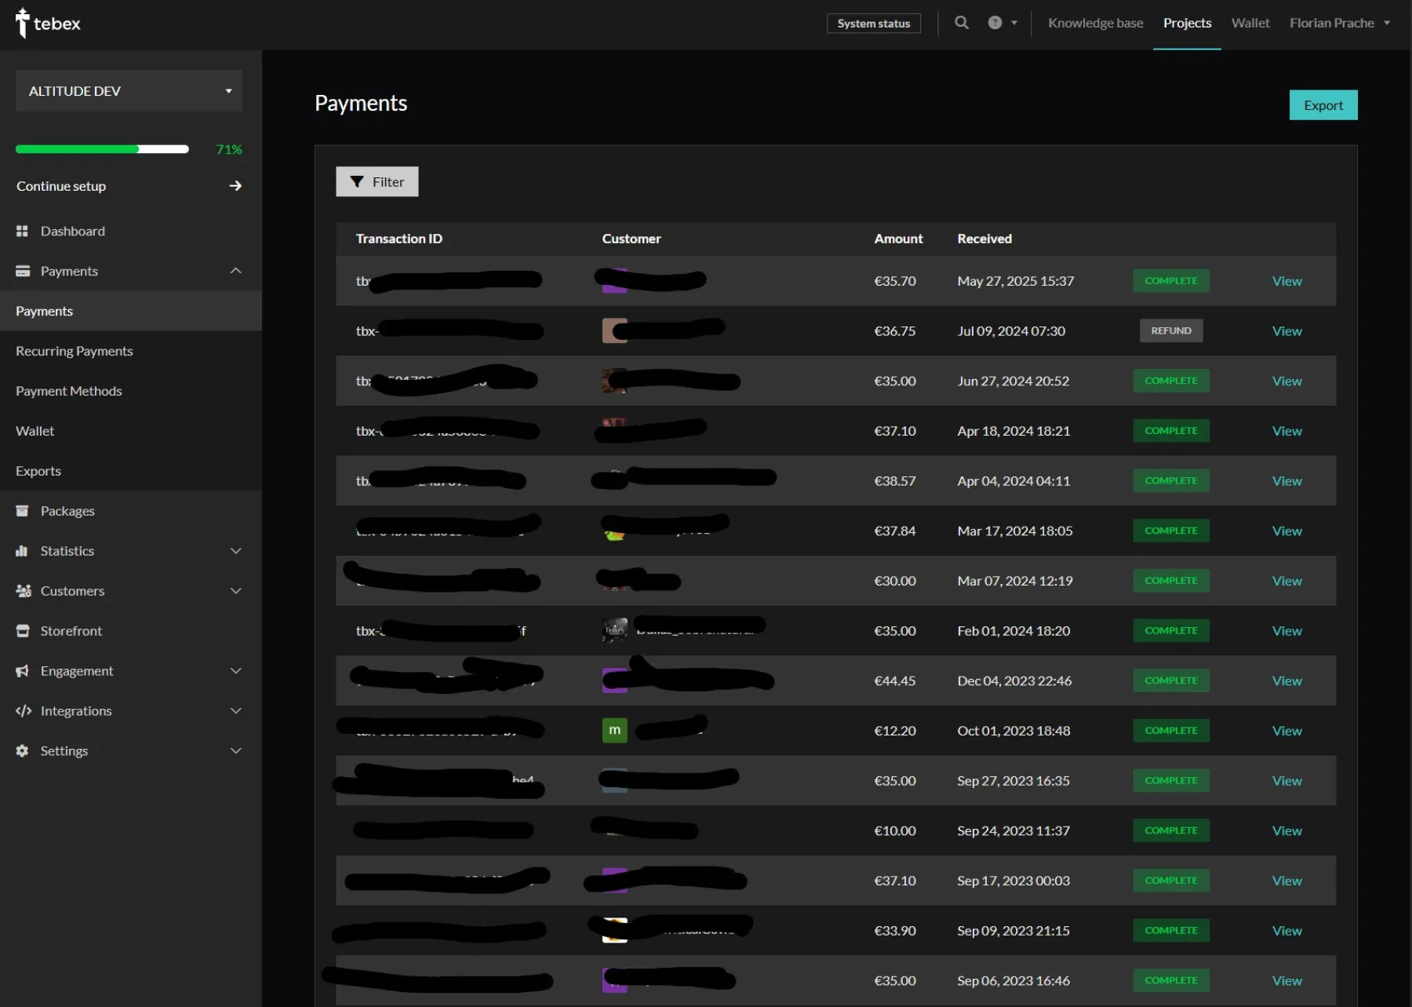Viewport: 1412px width, 1007px height.
Task: Click the Engagement megaphone icon
Action: point(22,671)
